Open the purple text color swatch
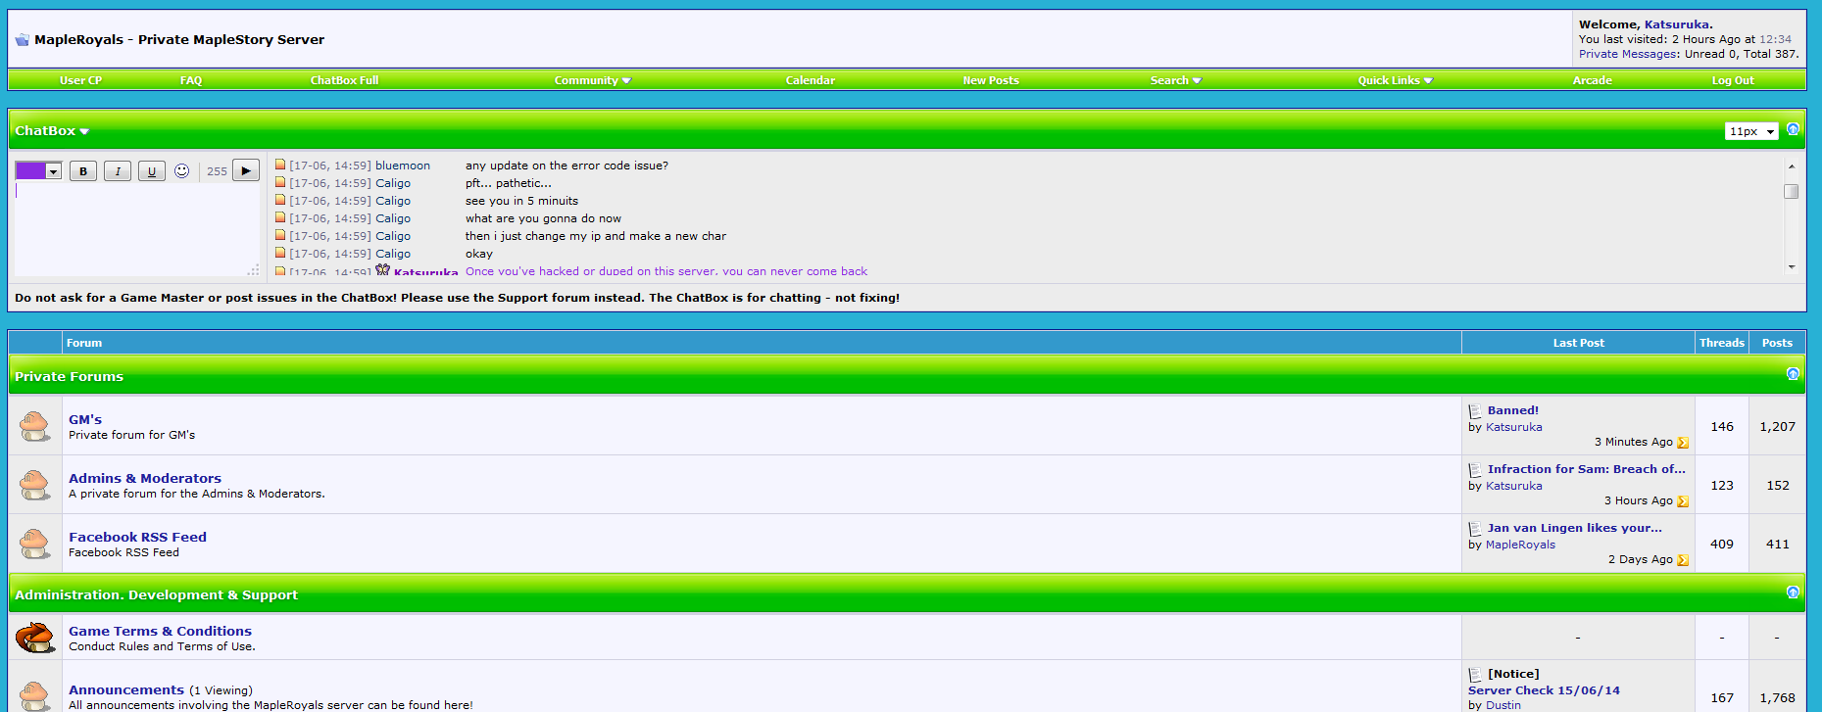Screen dimensions: 1822x712 [x=30, y=171]
